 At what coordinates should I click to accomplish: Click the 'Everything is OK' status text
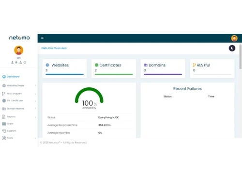[x=108, y=117]
